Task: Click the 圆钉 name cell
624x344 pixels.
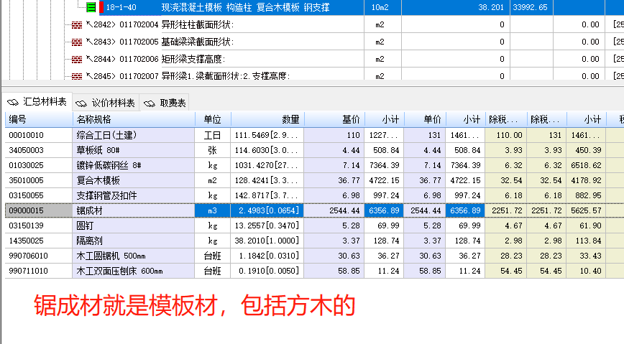Action: pyautogui.click(x=134, y=226)
